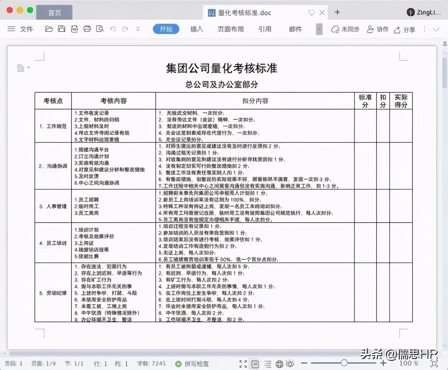Image resolution: width=448 pixels, height=370 pixels.
Task: Create a new tab with the plus button
Action: [x=337, y=12]
